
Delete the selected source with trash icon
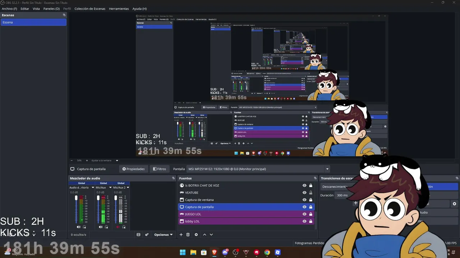pyautogui.click(x=188, y=235)
